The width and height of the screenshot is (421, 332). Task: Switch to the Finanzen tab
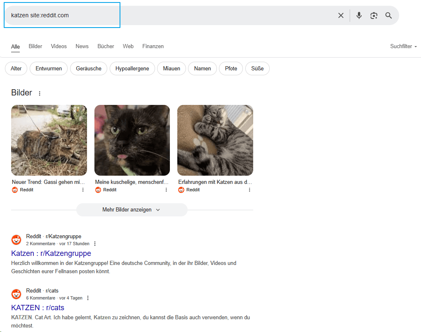click(x=153, y=46)
